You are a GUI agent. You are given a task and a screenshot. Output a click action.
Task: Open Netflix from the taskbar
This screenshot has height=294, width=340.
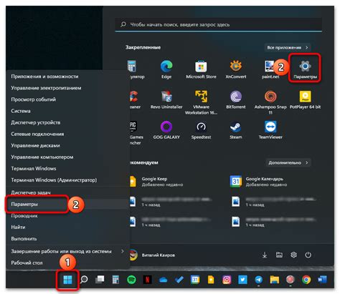click(x=147, y=279)
